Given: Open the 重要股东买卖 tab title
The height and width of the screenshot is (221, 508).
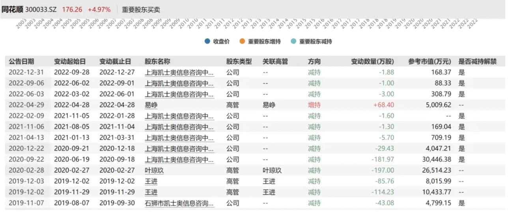Looking at the screenshot, I should pyautogui.click(x=141, y=9).
